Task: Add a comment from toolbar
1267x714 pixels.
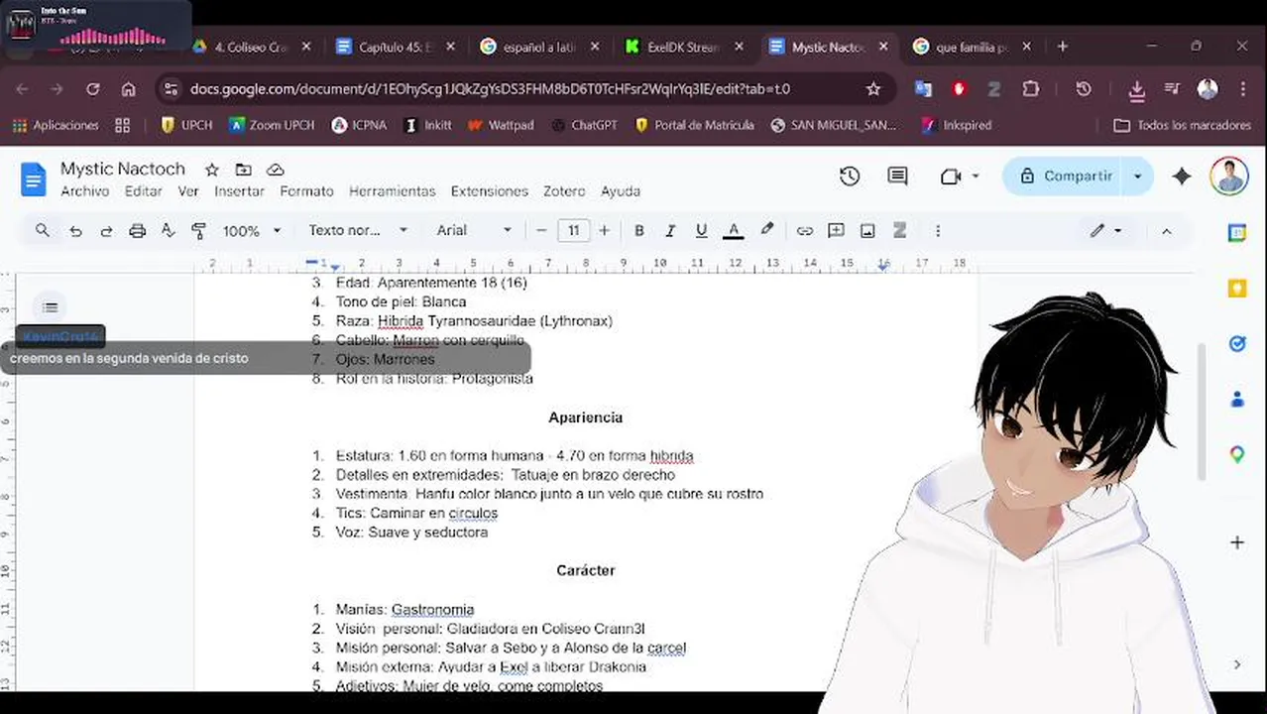Action: pyautogui.click(x=836, y=230)
